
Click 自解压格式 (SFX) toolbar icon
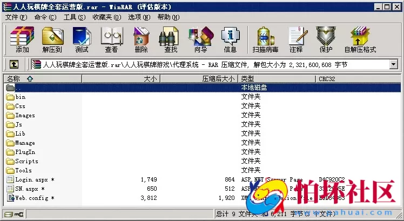(x=360, y=39)
